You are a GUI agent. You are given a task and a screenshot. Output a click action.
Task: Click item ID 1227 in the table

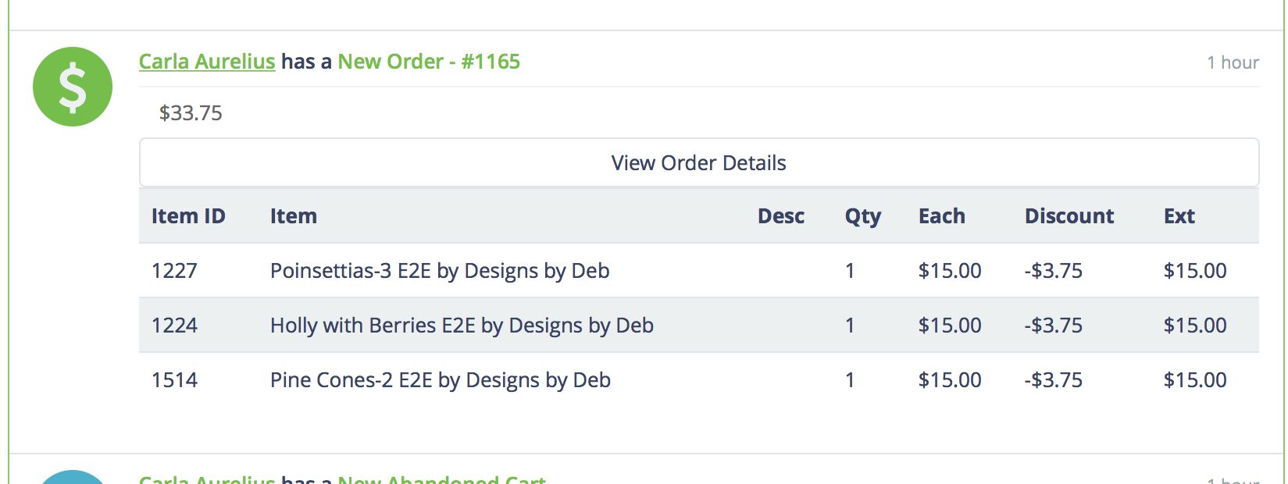click(174, 271)
